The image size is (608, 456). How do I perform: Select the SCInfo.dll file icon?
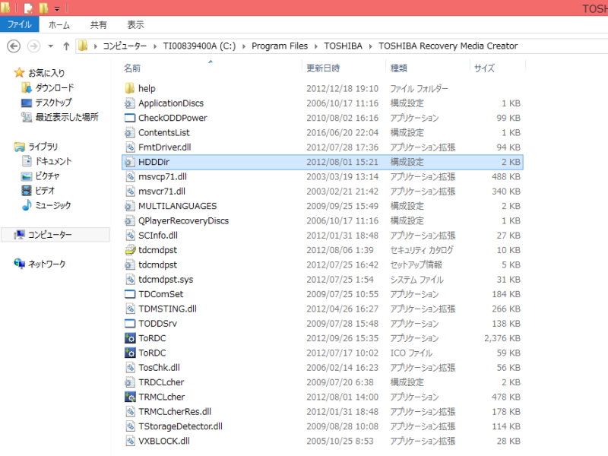(x=130, y=236)
